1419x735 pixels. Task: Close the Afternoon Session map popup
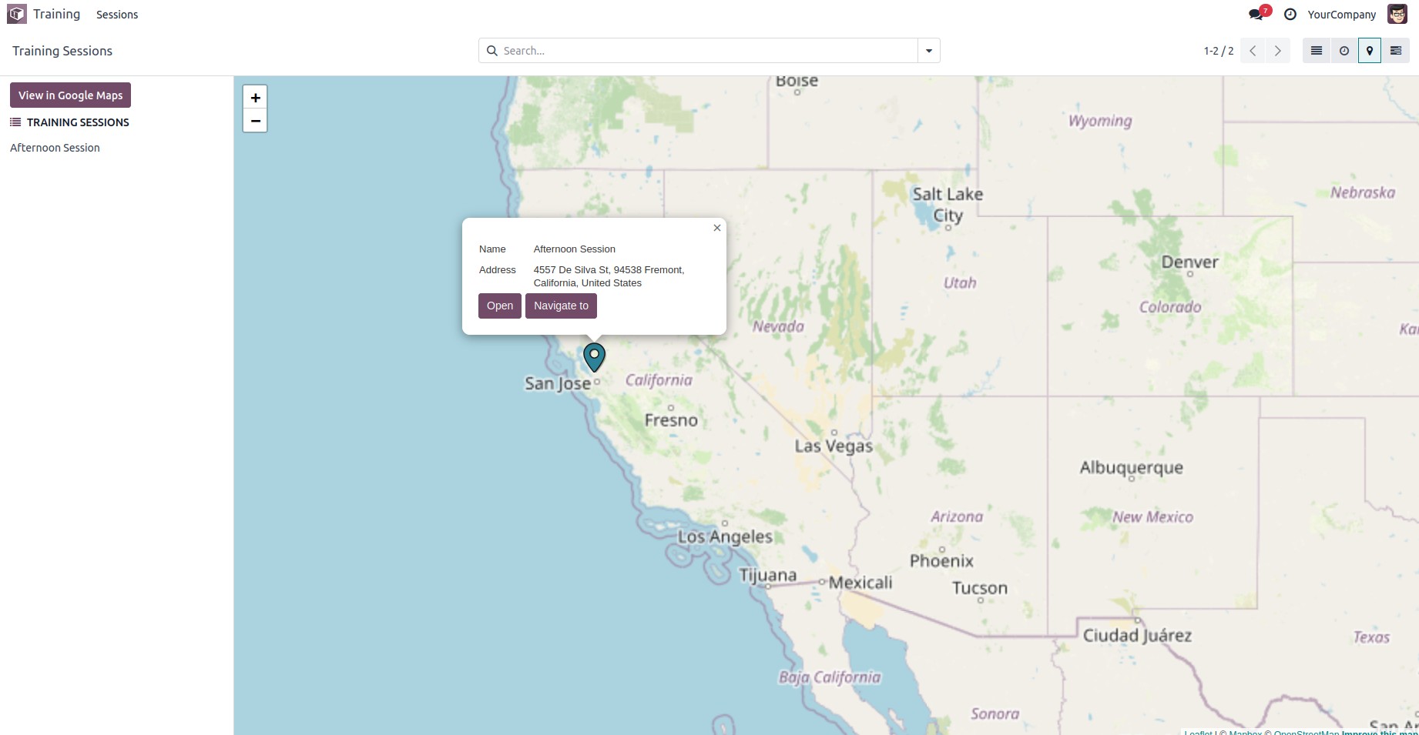tap(717, 228)
